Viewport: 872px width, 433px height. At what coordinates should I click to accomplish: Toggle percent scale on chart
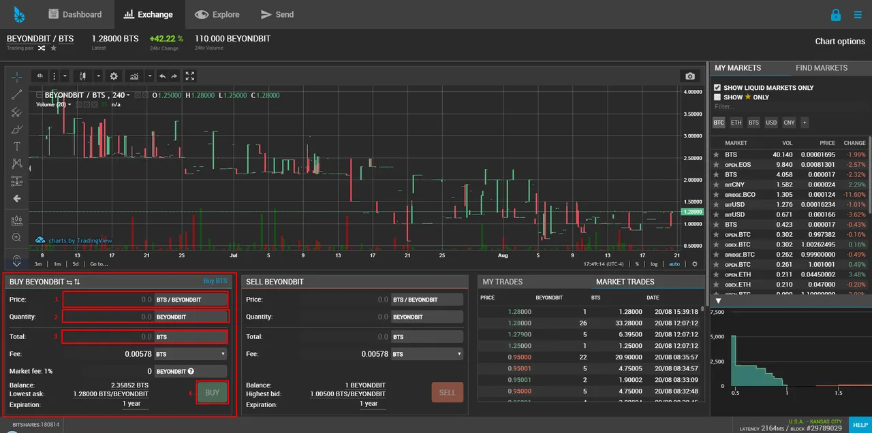637,263
